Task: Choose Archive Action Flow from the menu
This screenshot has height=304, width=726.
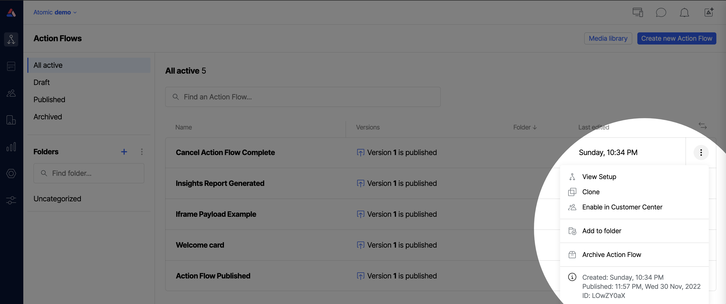Action: tap(611, 254)
